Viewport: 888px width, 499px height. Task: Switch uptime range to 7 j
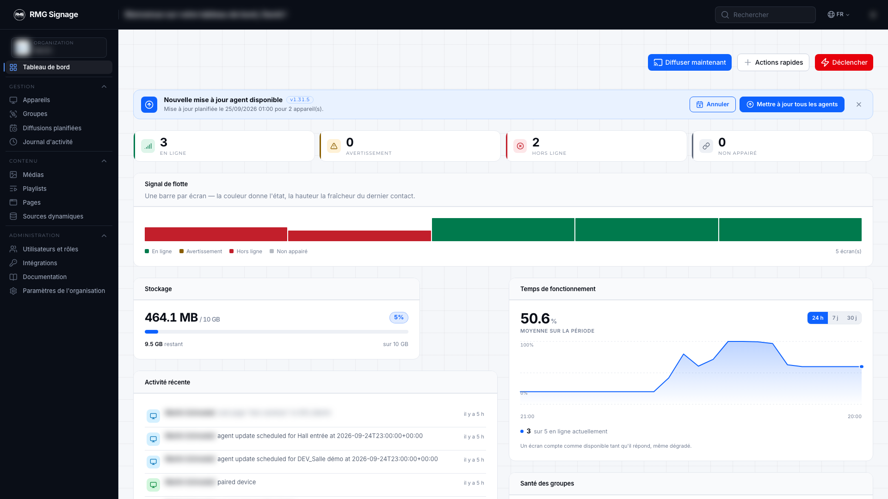pos(835,318)
